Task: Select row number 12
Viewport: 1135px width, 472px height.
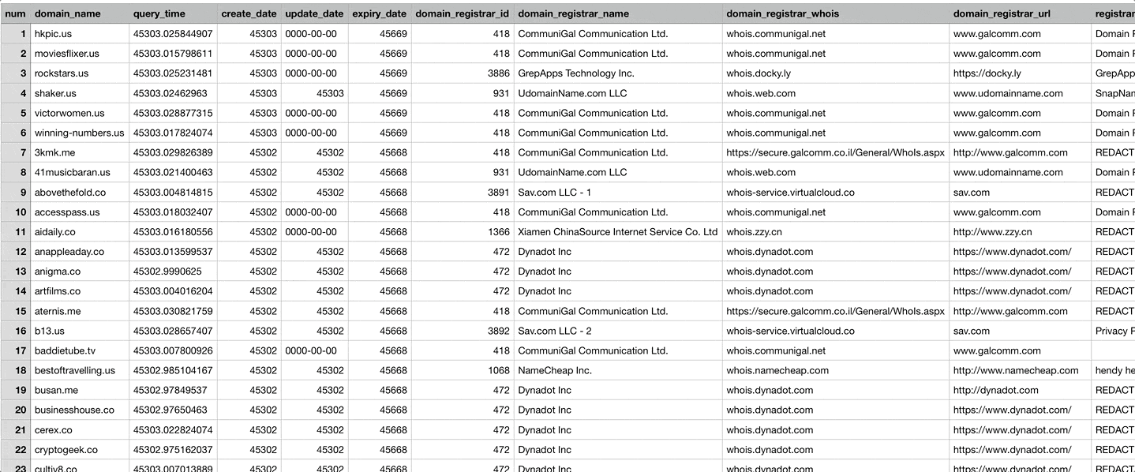Action: tap(15, 252)
